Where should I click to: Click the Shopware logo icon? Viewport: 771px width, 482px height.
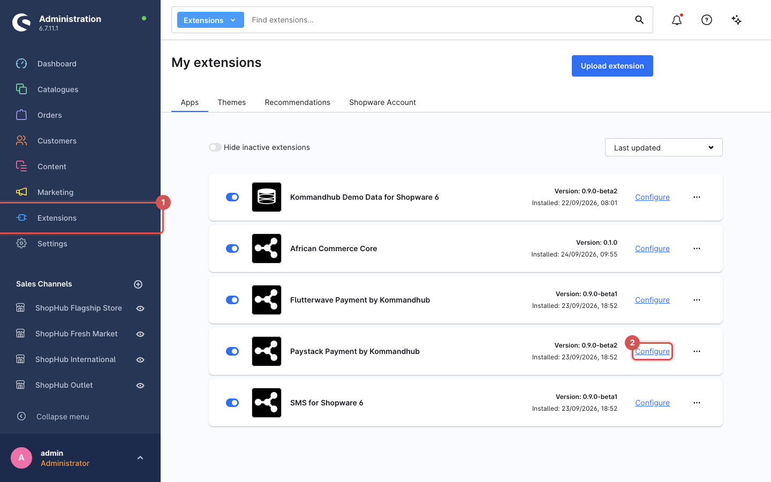21,22
